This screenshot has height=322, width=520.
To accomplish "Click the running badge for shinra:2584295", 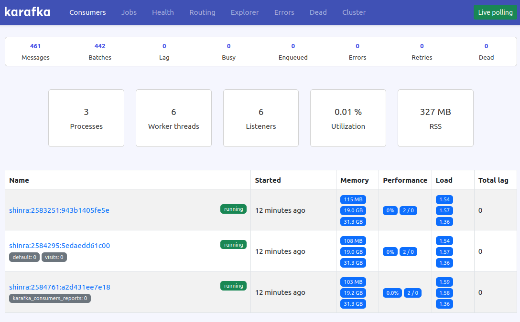I will click(233, 245).
